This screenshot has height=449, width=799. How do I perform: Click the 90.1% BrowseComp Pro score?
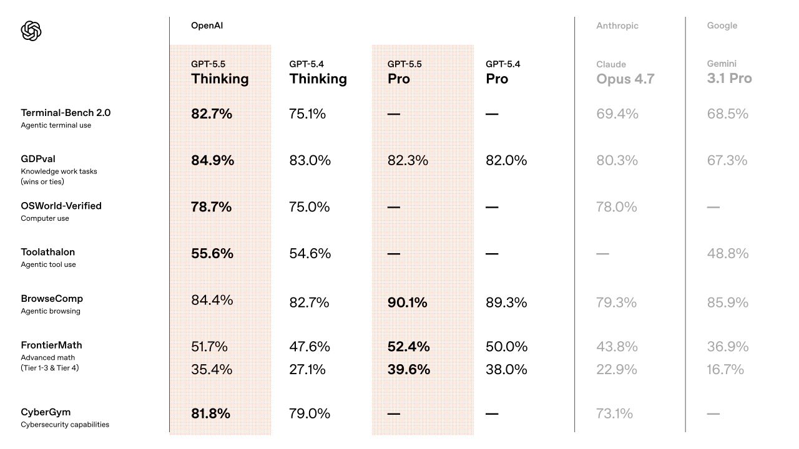(x=408, y=302)
